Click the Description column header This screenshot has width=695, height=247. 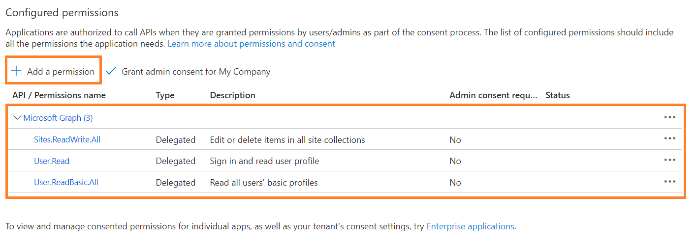pyautogui.click(x=233, y=95)
